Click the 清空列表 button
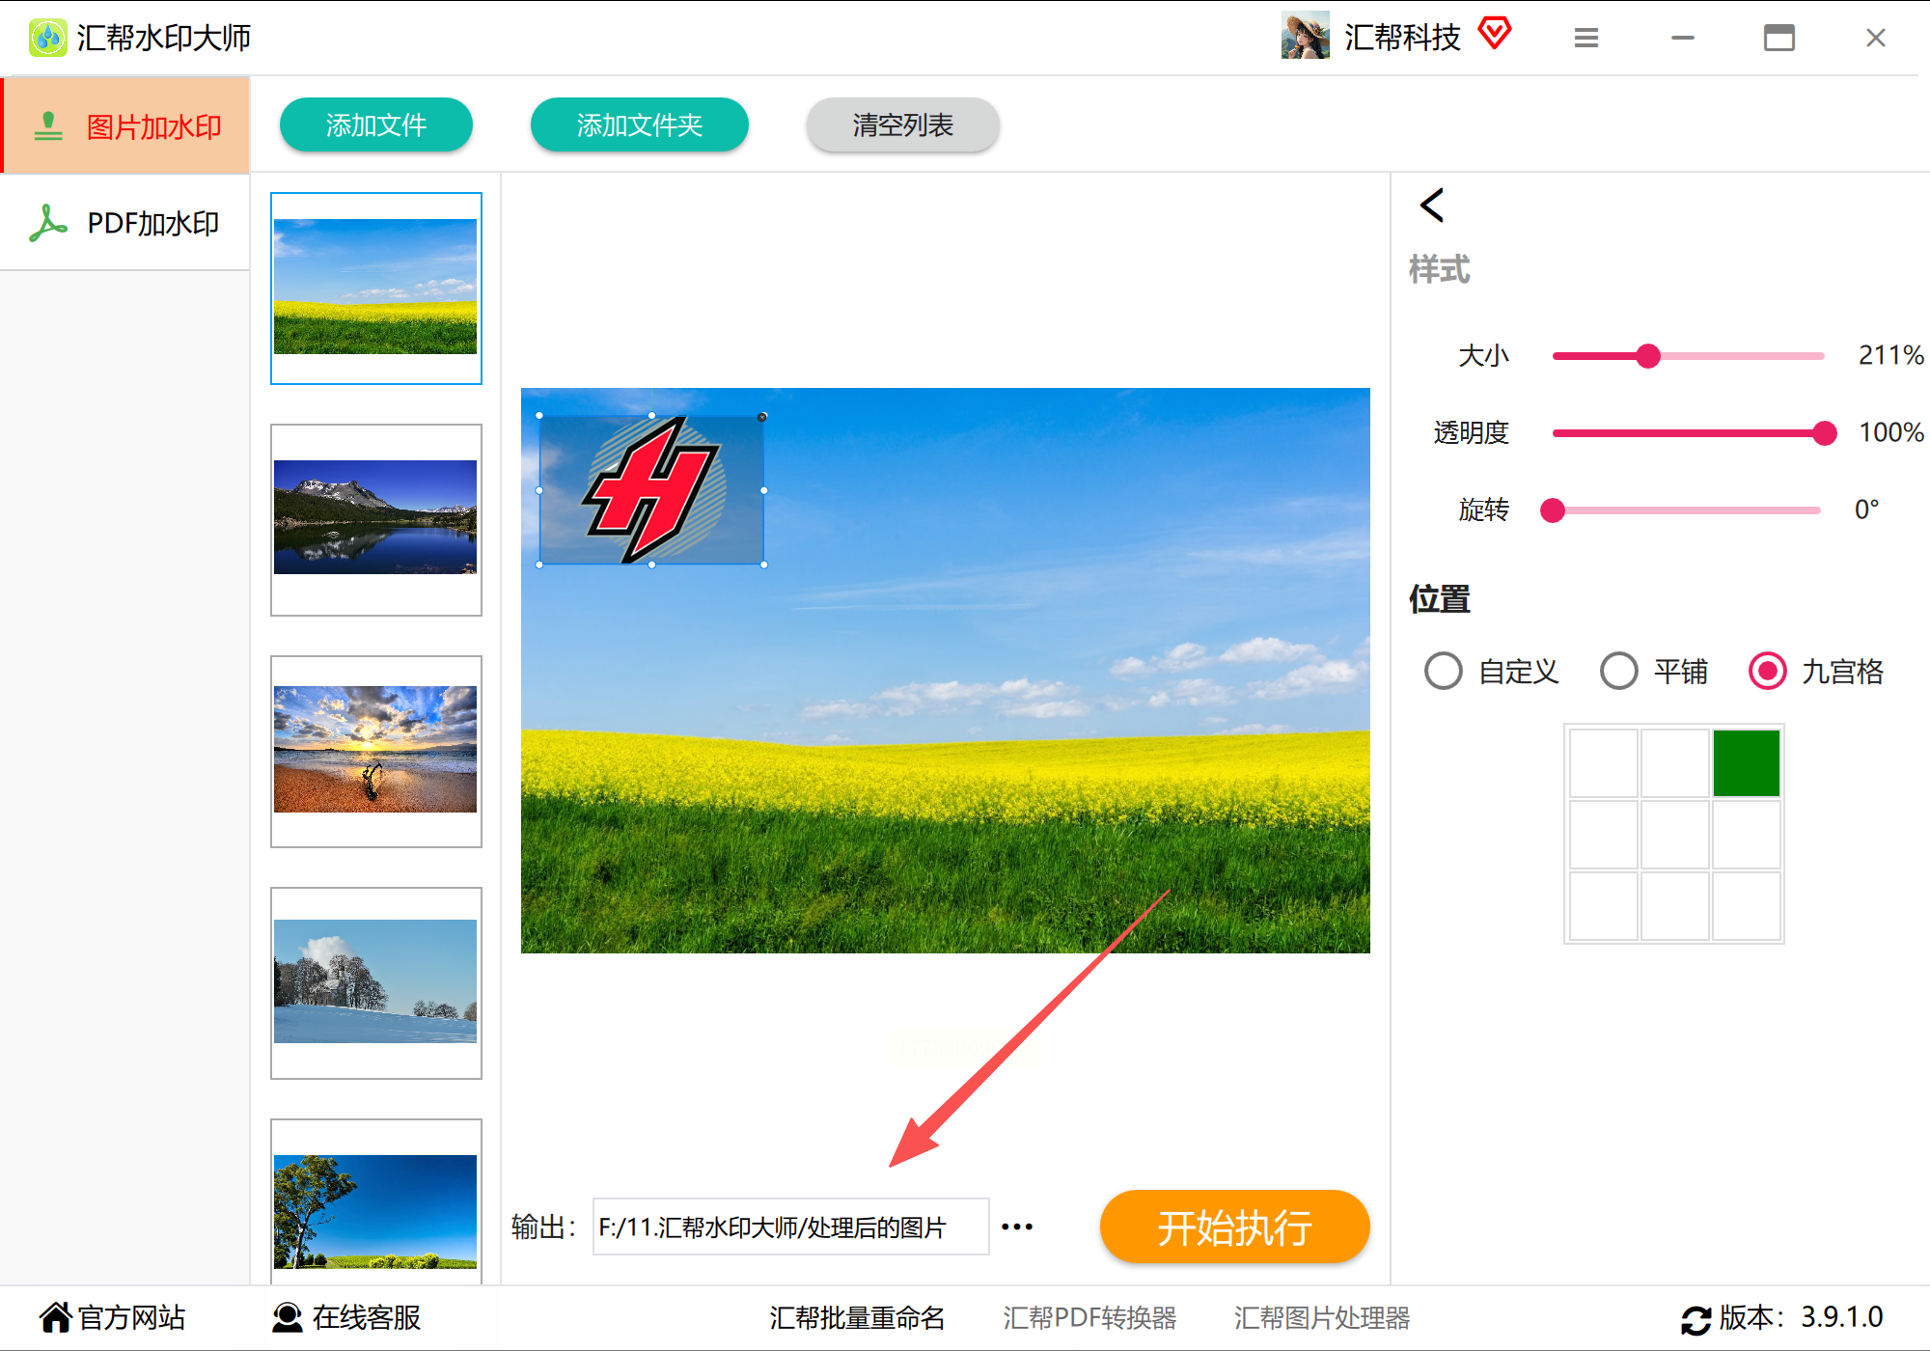This screenshot has height=1351, width=1930. point(902,124)
